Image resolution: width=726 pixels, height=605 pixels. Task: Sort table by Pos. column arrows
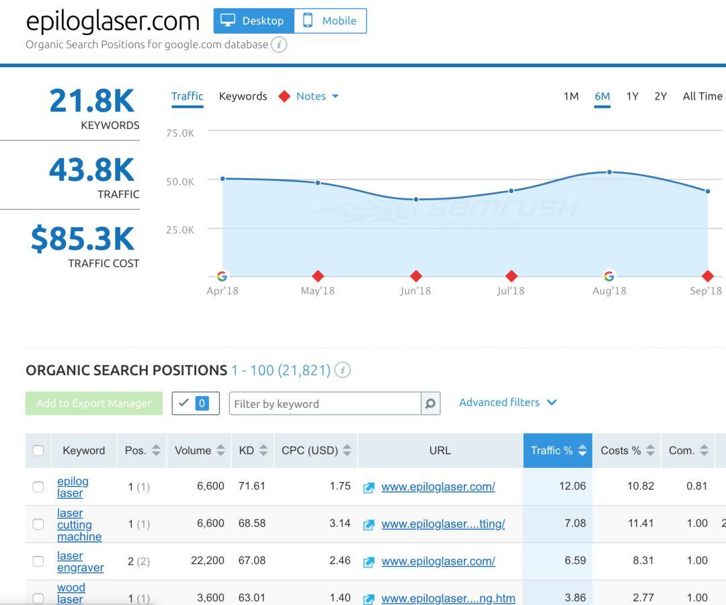(156, 450)
